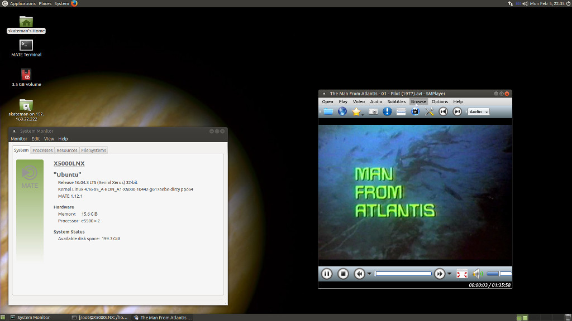Jump to the previous track in SMPlayer toolbar

443,111
